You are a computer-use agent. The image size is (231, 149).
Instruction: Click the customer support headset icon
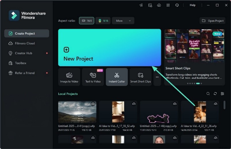click(x=177, y=5)
